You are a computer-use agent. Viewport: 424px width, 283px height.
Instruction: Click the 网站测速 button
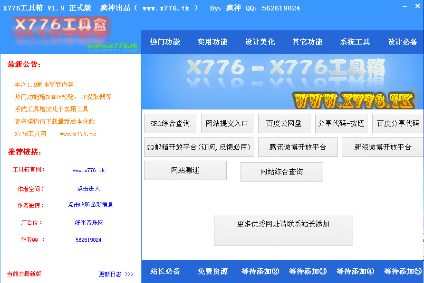click(185, 170)
